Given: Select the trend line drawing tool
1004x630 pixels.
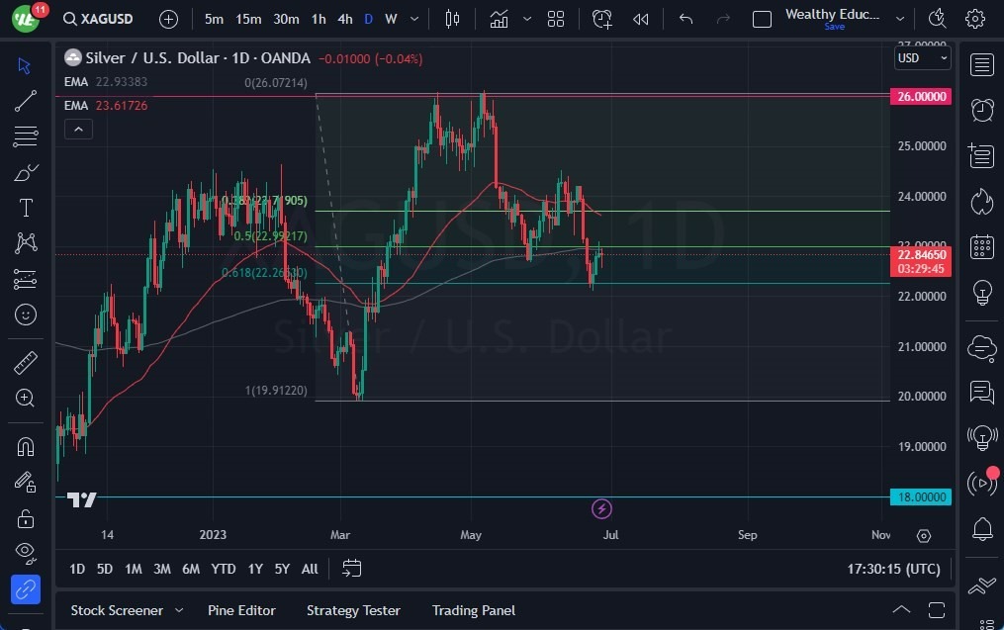Looking at the screenshot, I should pyautogui.click(x=26, y=101).
